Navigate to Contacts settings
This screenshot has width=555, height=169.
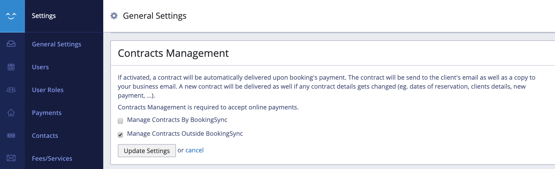pos(45,135)
